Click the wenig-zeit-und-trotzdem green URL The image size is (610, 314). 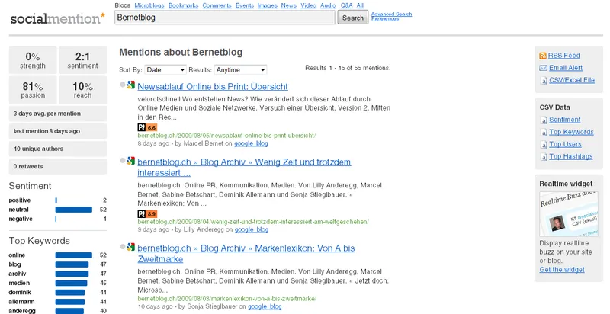pyautogui.click(x=253, y=222)
